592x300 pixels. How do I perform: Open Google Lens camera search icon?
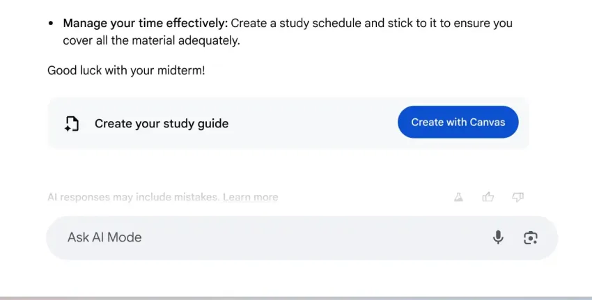click(531, 237)
